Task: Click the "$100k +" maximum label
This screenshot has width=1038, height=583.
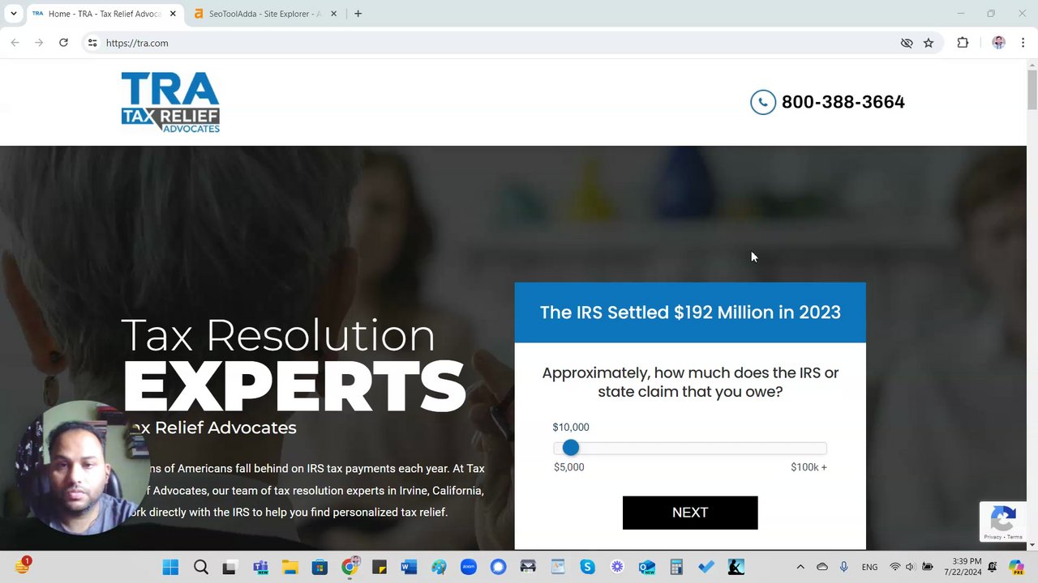Action: click(x=809, y=467)
